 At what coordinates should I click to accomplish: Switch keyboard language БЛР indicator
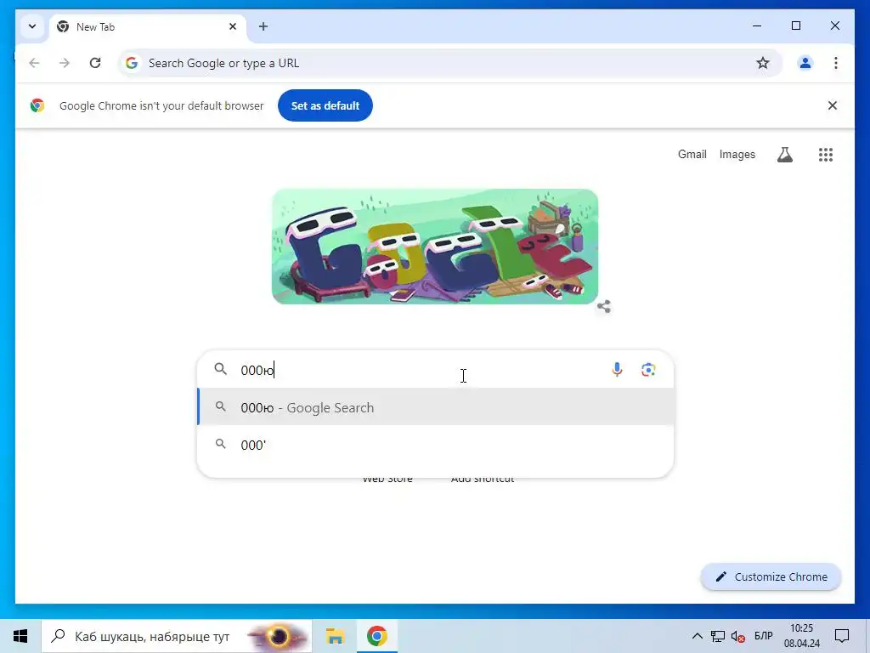click(764, 636)
